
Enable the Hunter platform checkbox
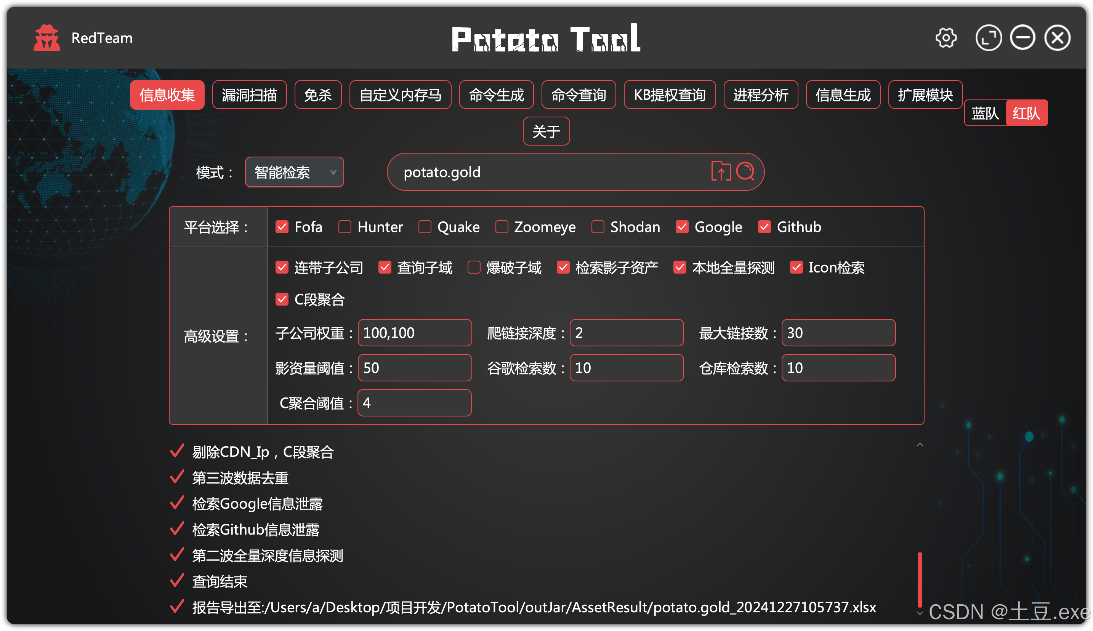[345, 227]
